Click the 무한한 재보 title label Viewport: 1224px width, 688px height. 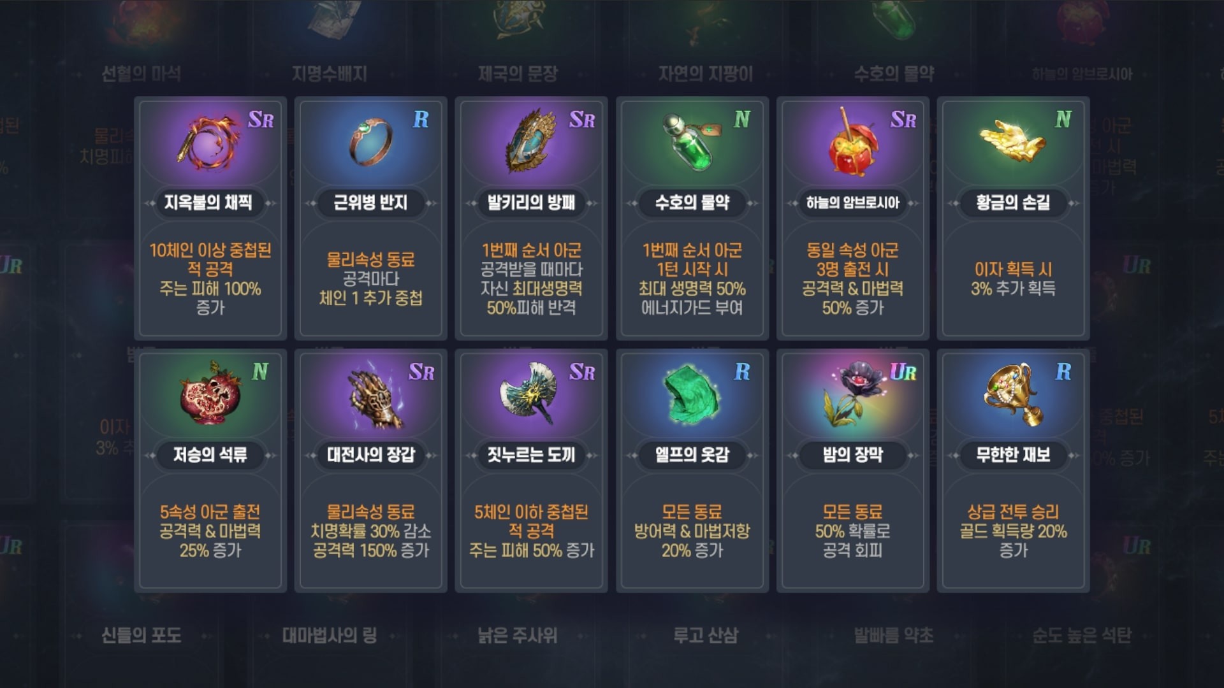[x=1013, y=455]
